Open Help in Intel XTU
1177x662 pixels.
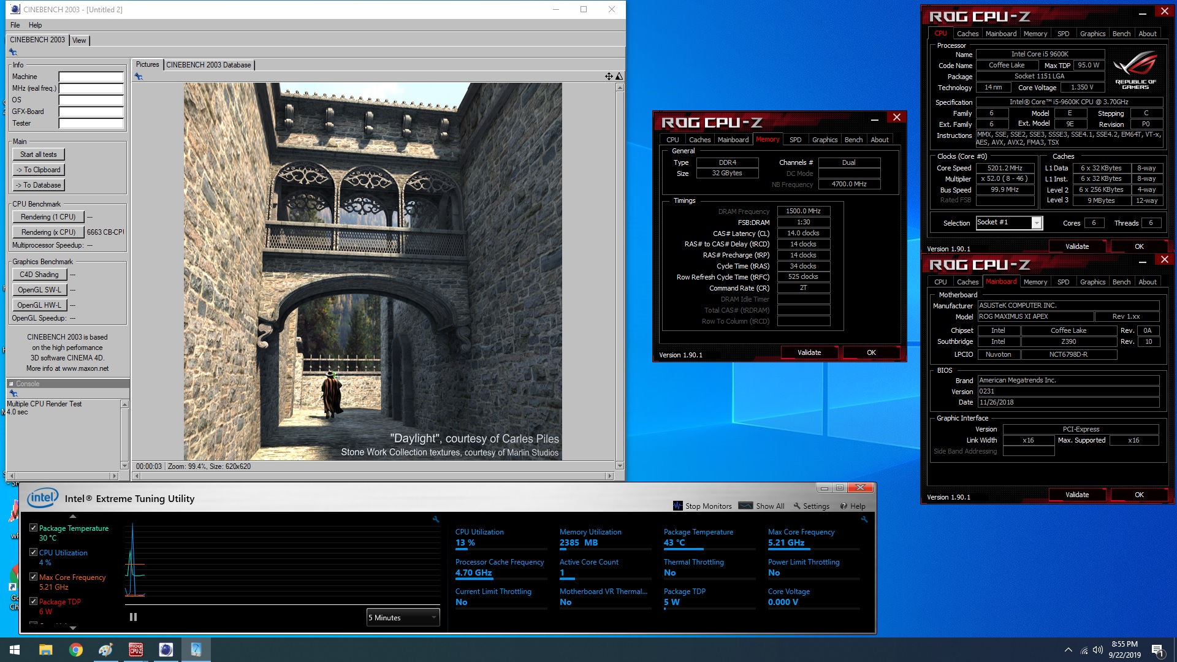(853, 506)
